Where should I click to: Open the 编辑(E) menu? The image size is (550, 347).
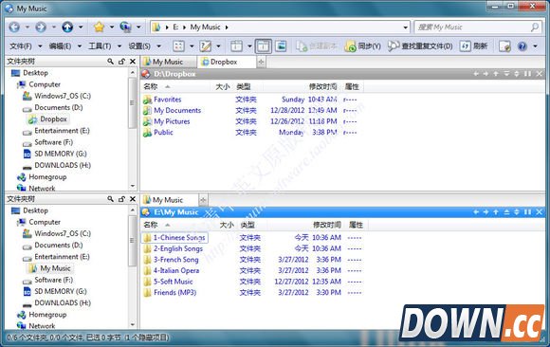point(60,46)
